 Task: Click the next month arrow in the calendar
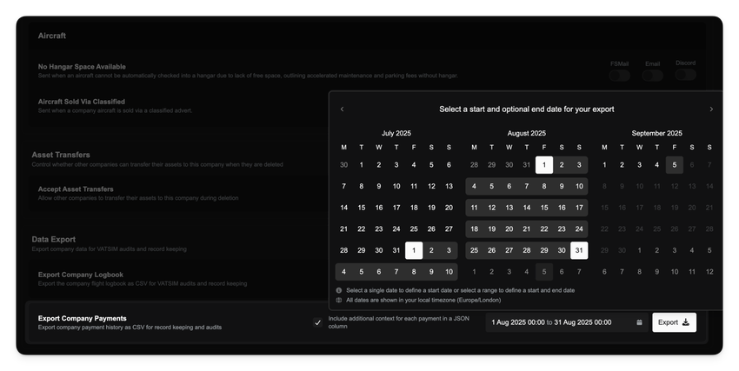coord(711,109)
